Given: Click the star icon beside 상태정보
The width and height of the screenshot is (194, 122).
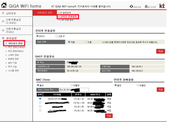Looking at the screenshot, I should click(x=3, y=13).
